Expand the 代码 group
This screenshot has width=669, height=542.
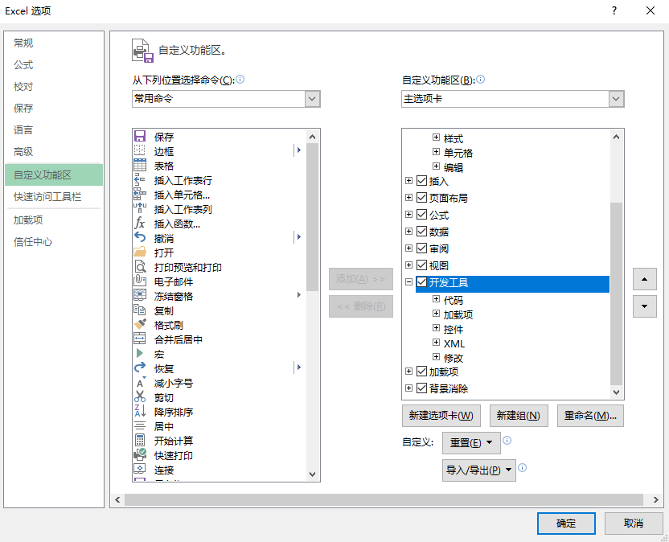pos(436,299)
